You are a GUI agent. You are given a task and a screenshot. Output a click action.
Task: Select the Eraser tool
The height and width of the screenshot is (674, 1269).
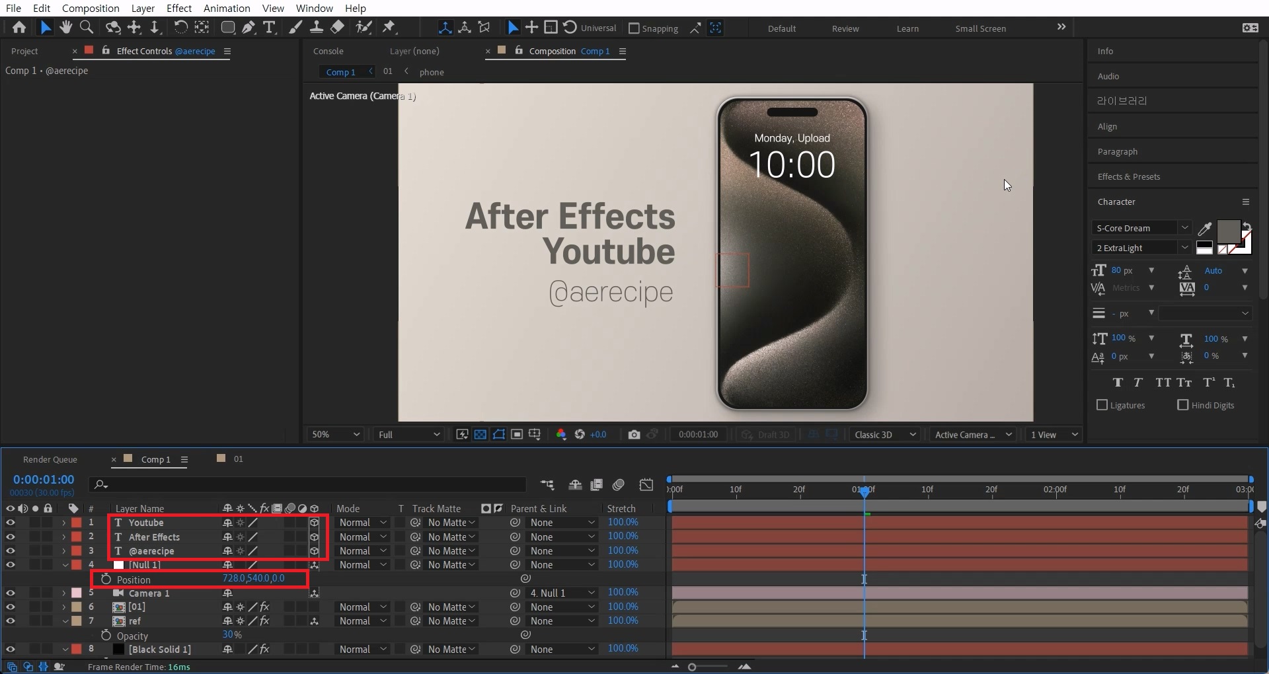click(x=337, y=27)
